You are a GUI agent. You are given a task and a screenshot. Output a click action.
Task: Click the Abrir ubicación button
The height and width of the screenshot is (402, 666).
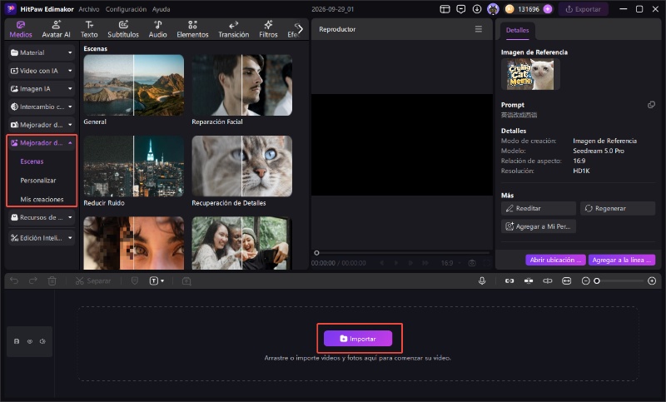(x=555, y=260)
